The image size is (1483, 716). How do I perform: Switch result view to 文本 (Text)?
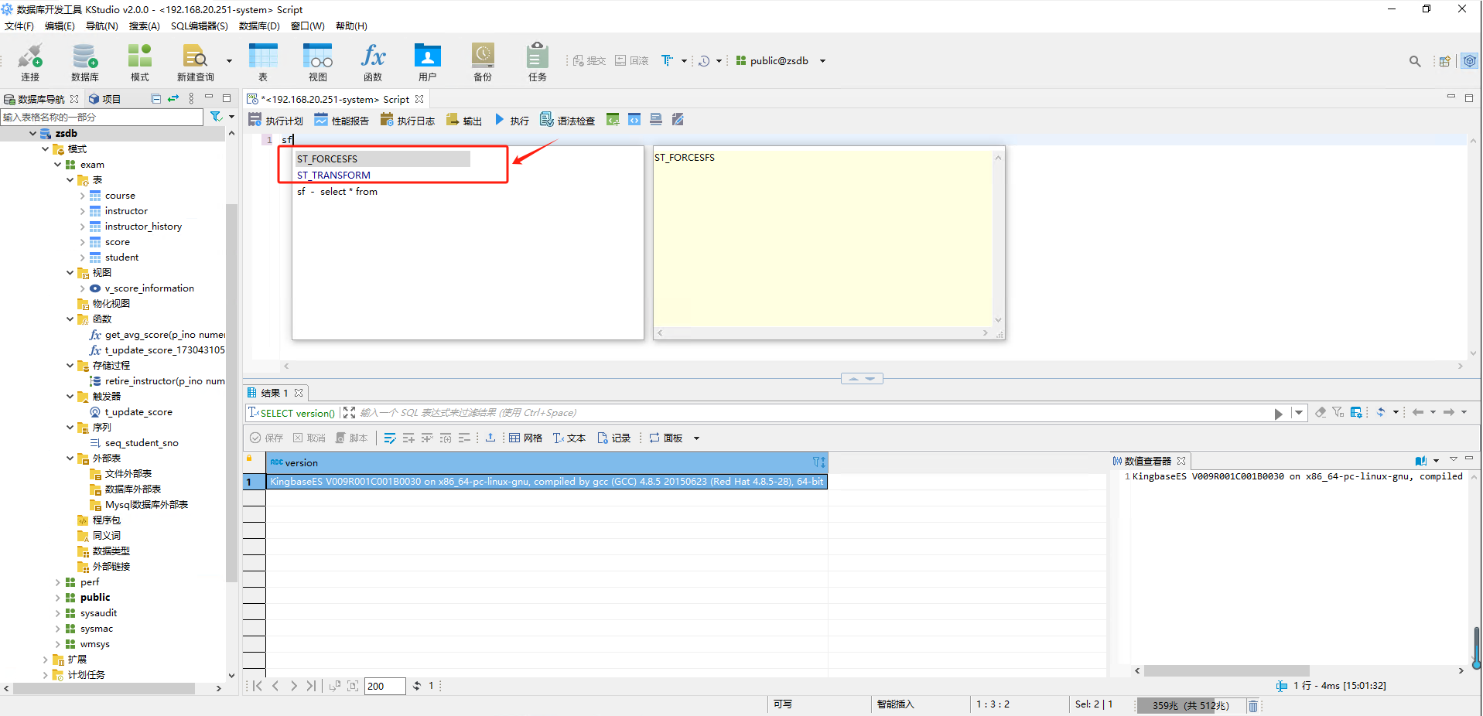(x=569, y=438)
